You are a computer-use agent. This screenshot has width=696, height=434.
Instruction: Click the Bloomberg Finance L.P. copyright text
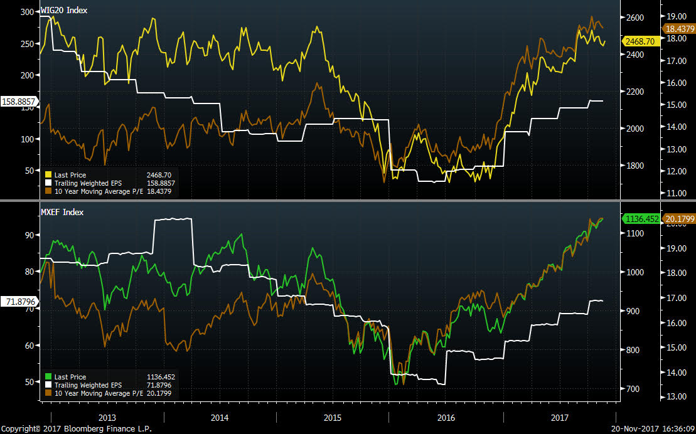coord(76,429)
